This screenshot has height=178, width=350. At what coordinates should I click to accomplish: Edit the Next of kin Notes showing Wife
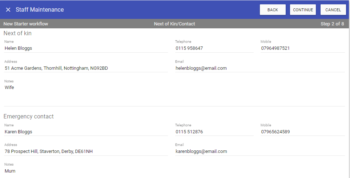point(85,88)
